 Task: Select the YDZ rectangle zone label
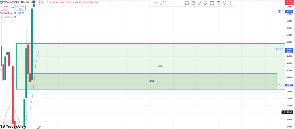click(x=160, y=66)
